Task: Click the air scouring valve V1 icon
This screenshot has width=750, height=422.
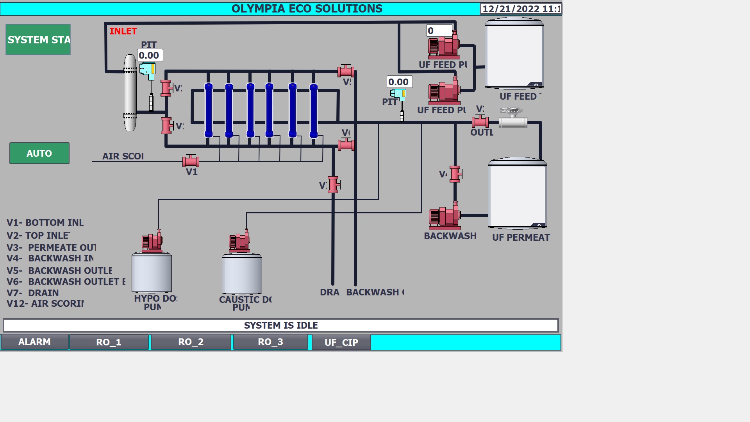Action: coord(191,161)
